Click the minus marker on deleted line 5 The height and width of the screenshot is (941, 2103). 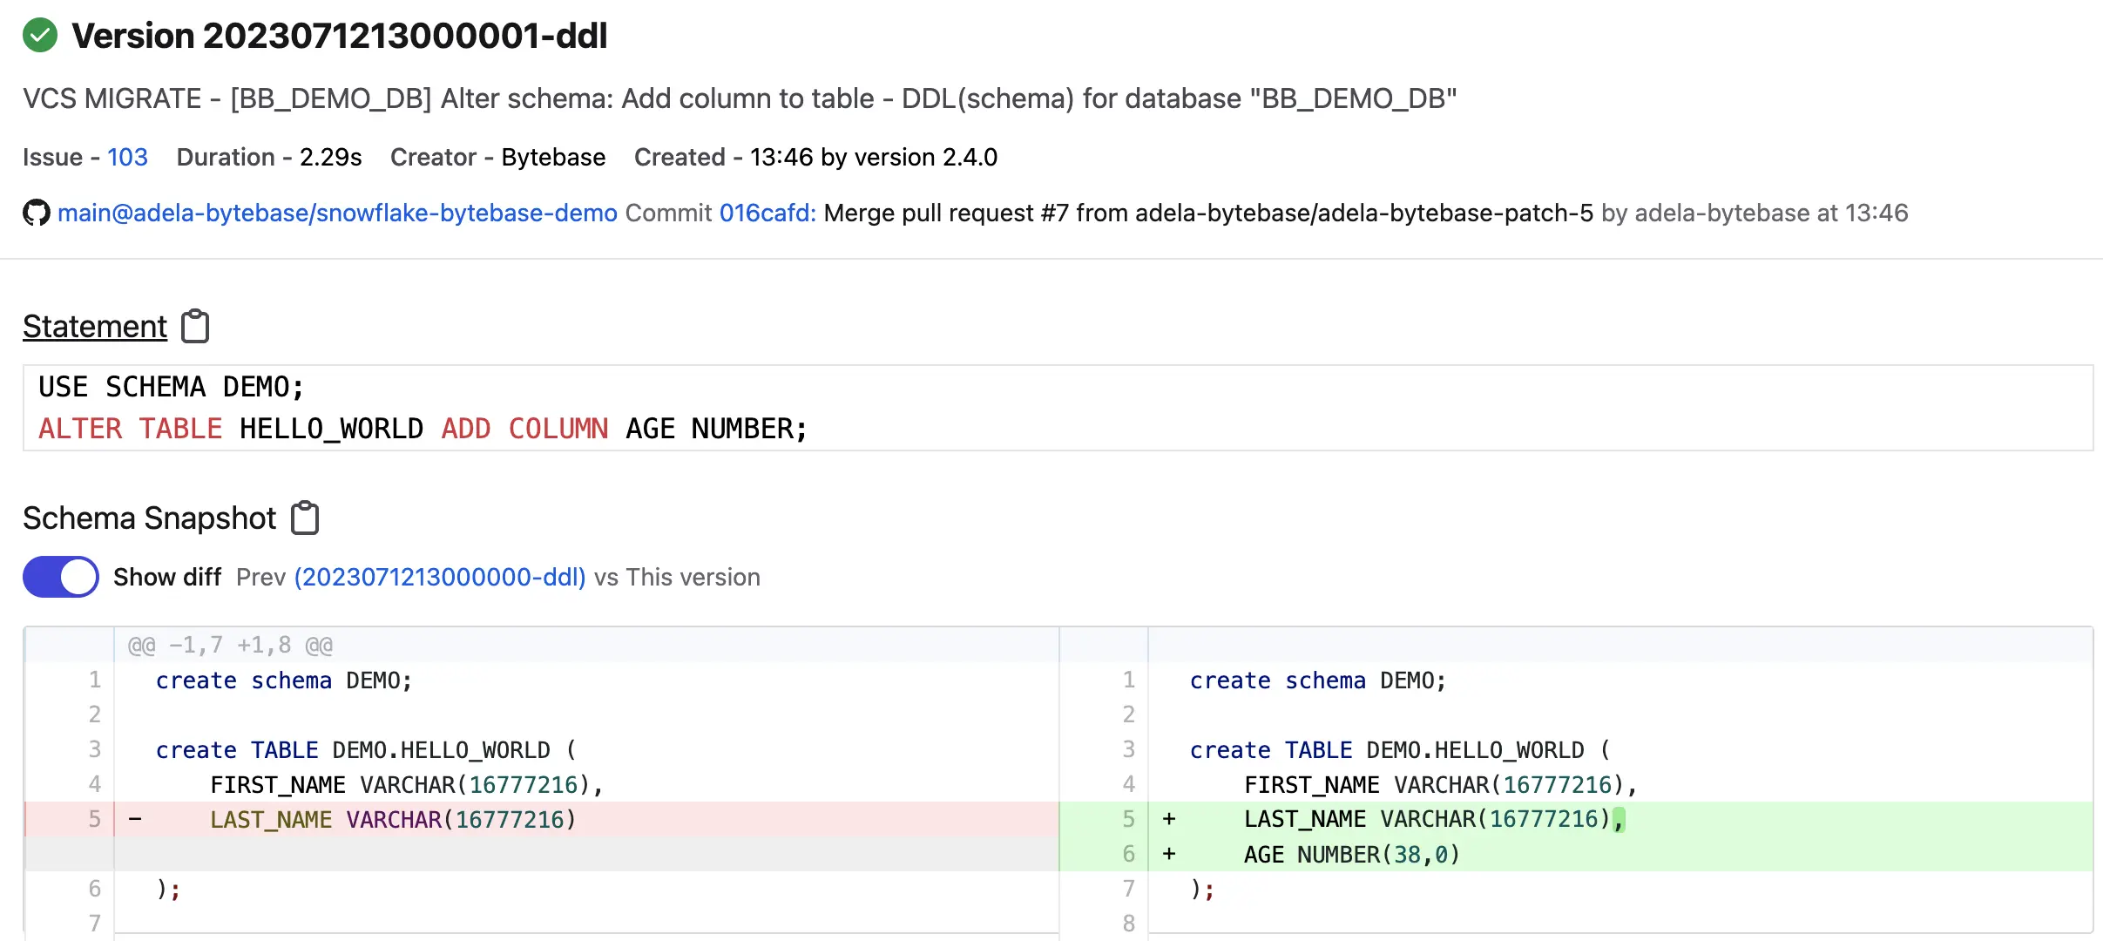(x=135, y=820)
